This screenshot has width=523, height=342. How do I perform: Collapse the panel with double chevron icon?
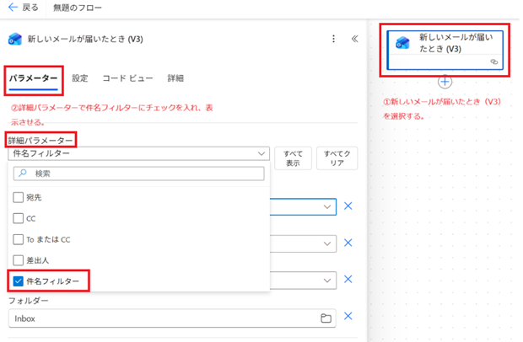point(354,39)
